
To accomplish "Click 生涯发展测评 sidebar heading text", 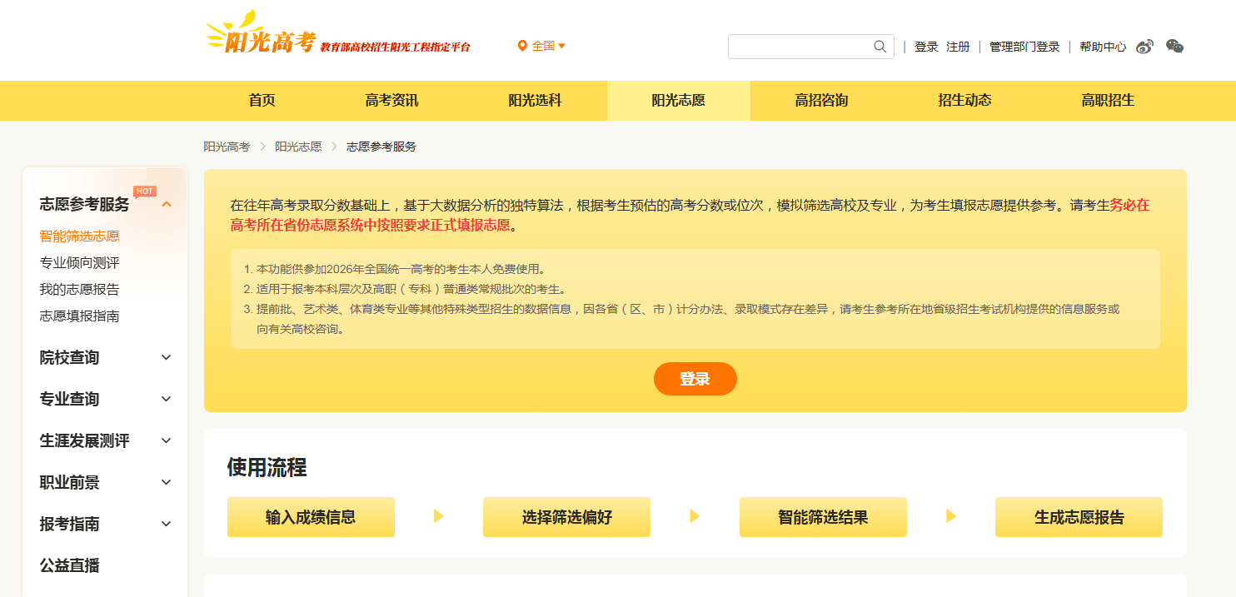I will click(84, 440).
